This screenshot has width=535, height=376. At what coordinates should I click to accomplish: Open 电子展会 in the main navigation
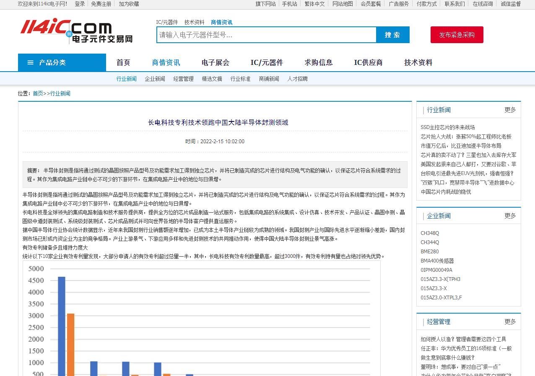[x=216, y=62]
